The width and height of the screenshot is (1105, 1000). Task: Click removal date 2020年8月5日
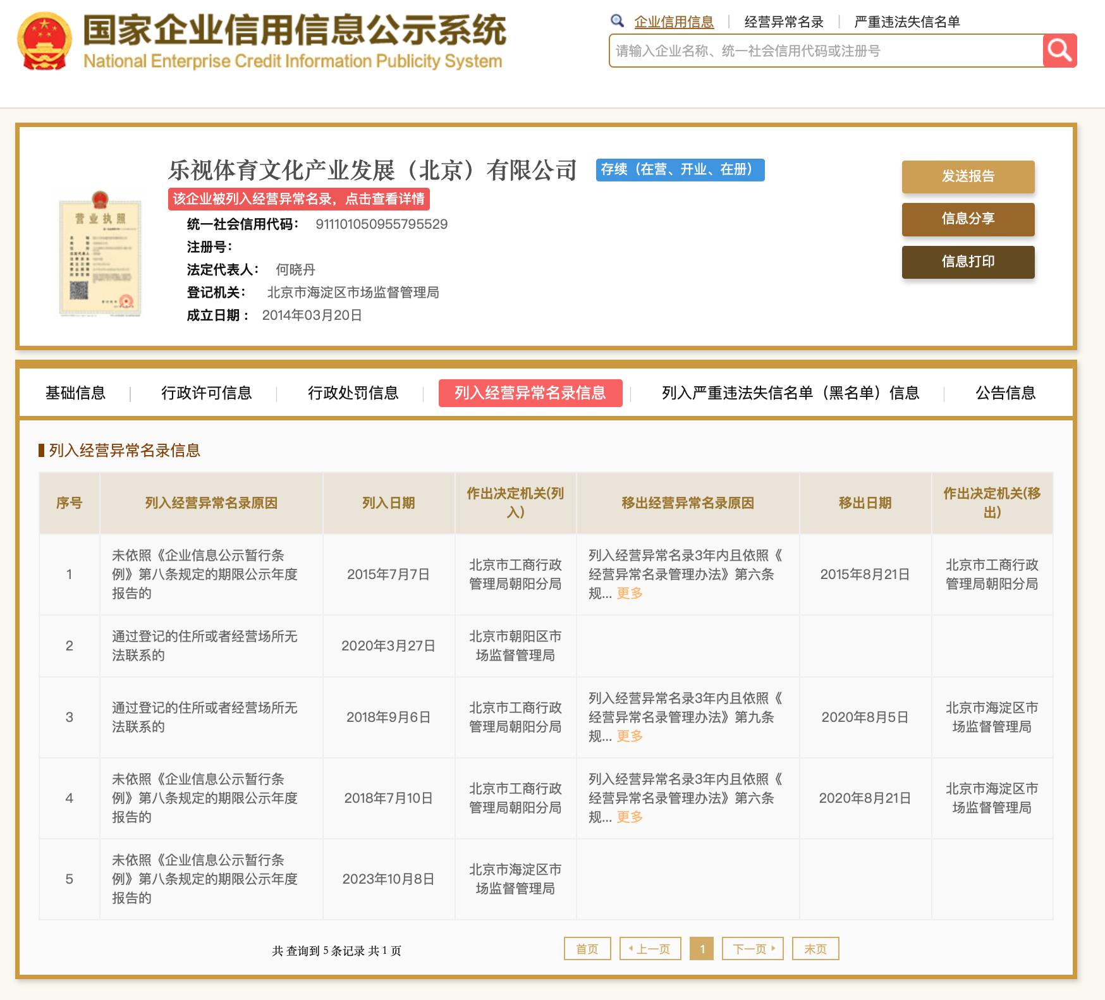[x=865, y=717]
